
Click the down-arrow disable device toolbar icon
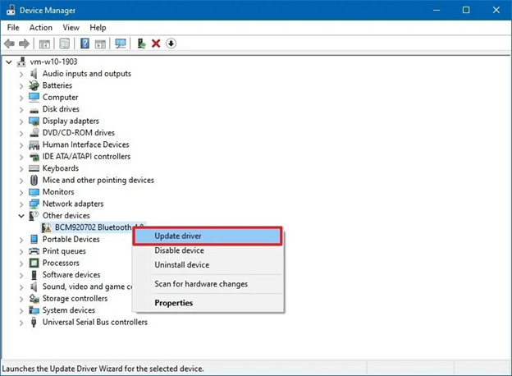[x=171, y=44]
